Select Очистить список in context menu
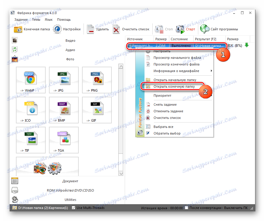This screenshot has width=265, height=221. [179, 118]
